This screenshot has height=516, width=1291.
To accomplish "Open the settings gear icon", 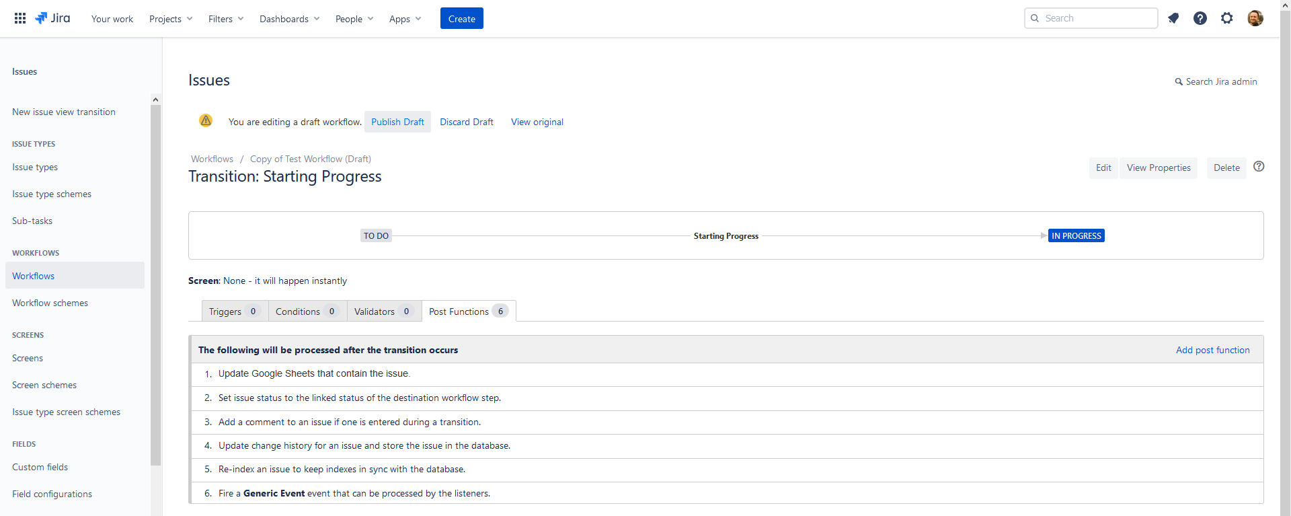I will click(1227, 18).
